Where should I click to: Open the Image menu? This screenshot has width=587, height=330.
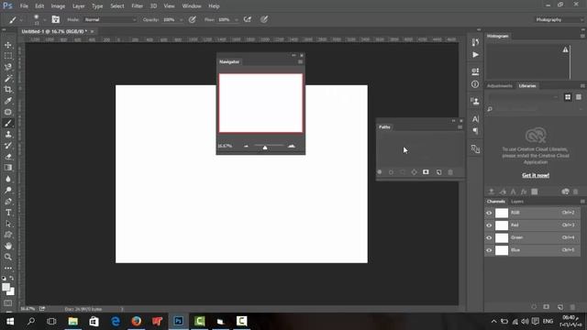pyautogui.click(x=58, y=6)
